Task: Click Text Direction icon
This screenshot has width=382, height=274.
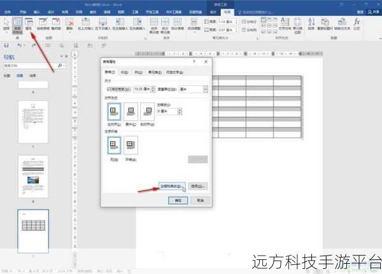Action: tap(285, 24)
